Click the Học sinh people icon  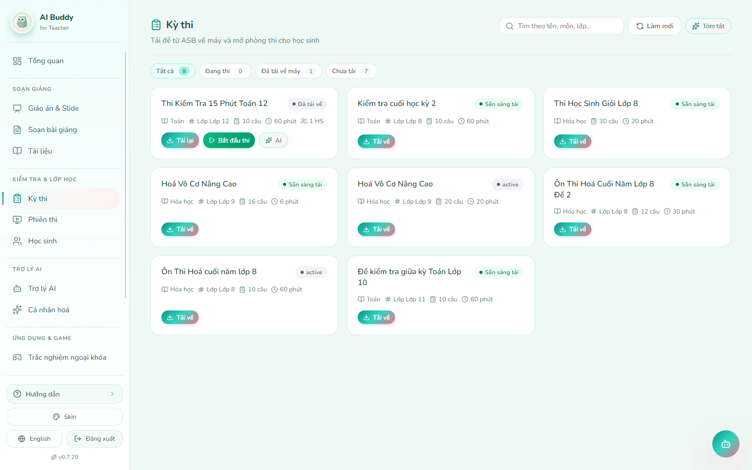[x=17, y=241]
